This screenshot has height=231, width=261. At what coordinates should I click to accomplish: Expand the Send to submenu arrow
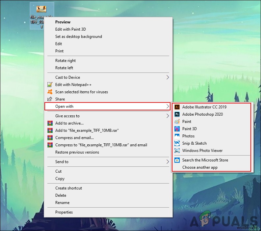[168, 162]
